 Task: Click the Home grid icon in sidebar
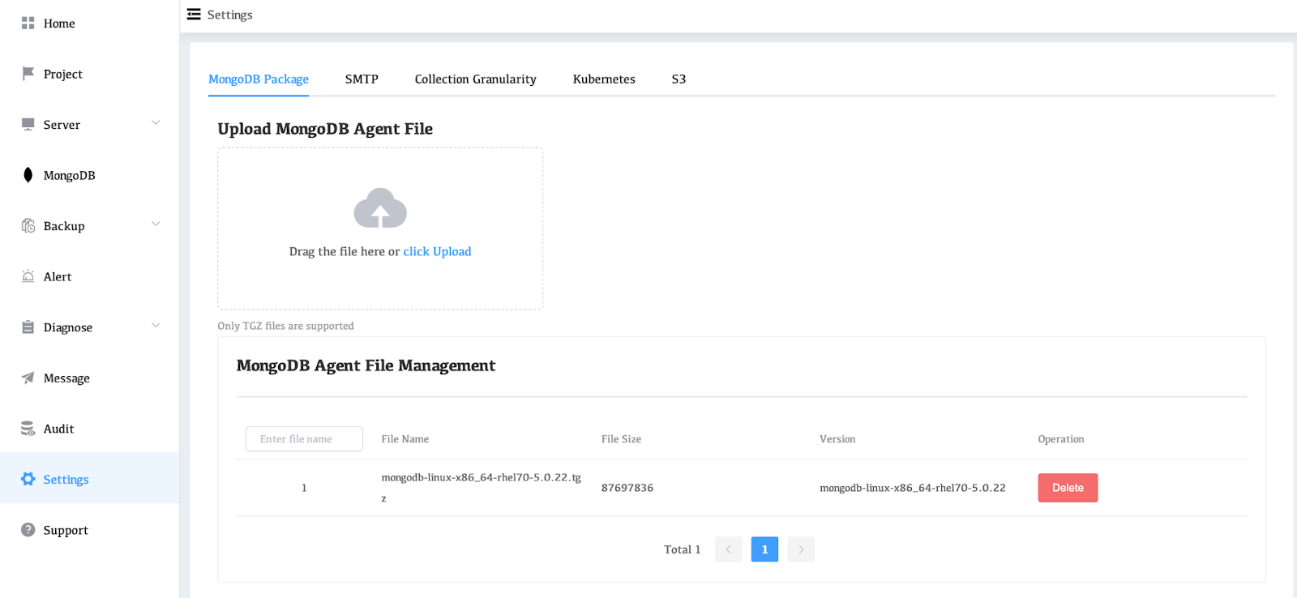[28, 23]
